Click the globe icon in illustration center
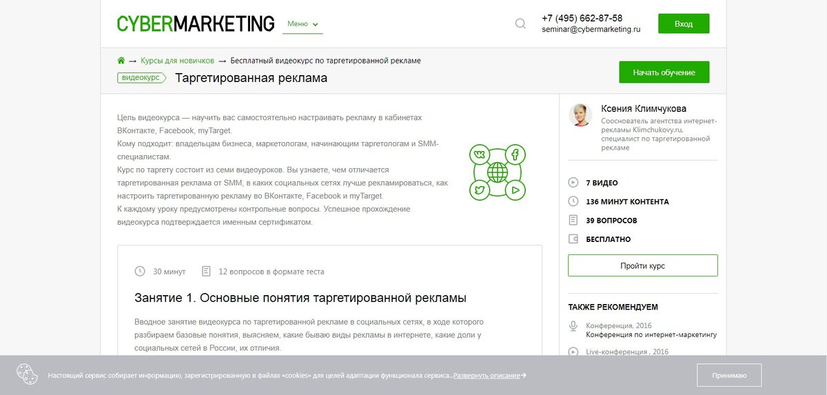This screenshot has height=395, width=827. (497, 172)
